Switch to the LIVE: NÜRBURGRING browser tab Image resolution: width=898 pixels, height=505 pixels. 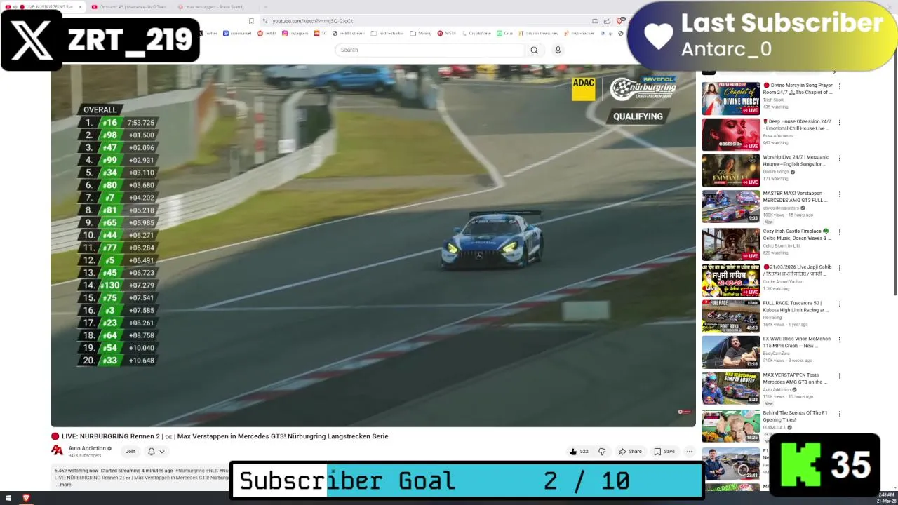pyautogui.click(x=43, y=7)
